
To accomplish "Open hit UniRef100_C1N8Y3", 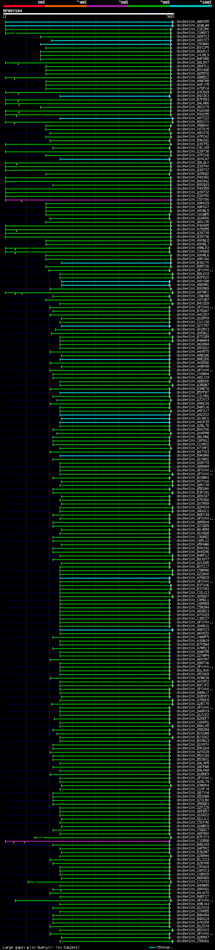I will 193,33.
